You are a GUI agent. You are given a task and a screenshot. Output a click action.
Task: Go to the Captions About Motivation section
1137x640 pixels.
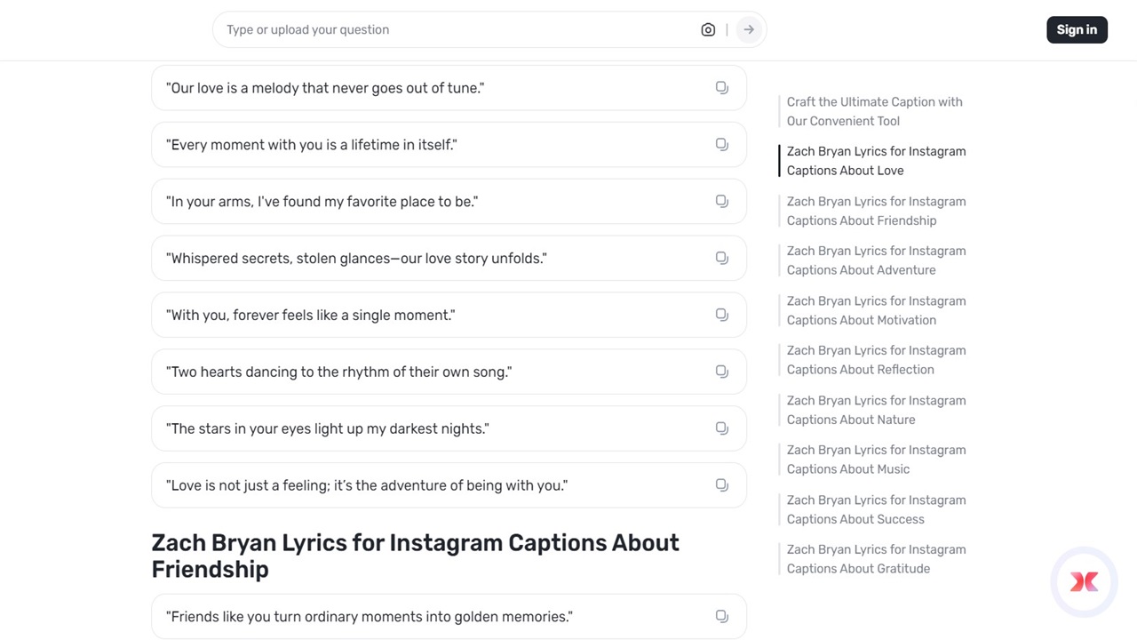click(x=876, y=310)
